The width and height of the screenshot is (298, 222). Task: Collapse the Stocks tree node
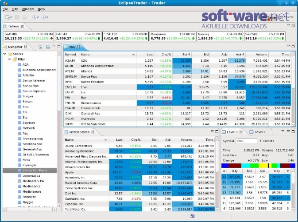(5, 54)
